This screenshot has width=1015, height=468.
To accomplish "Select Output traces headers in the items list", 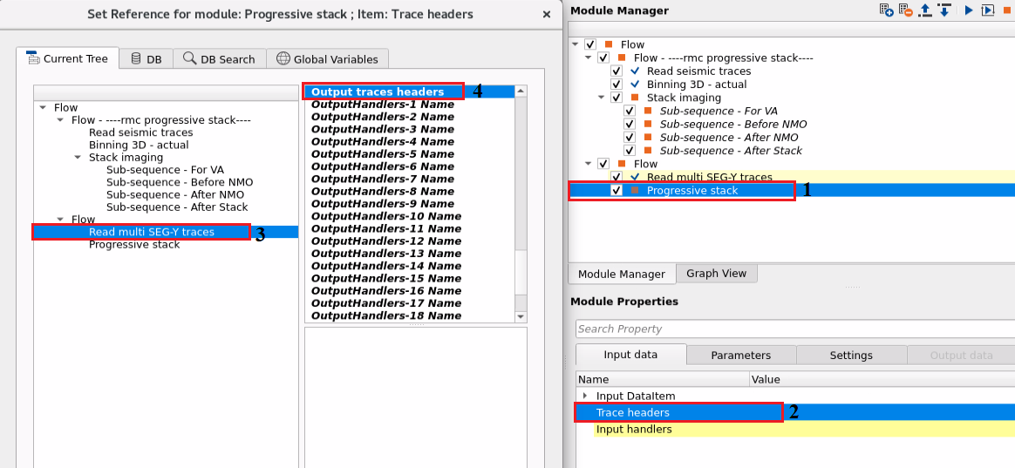I will click(410, 92).
